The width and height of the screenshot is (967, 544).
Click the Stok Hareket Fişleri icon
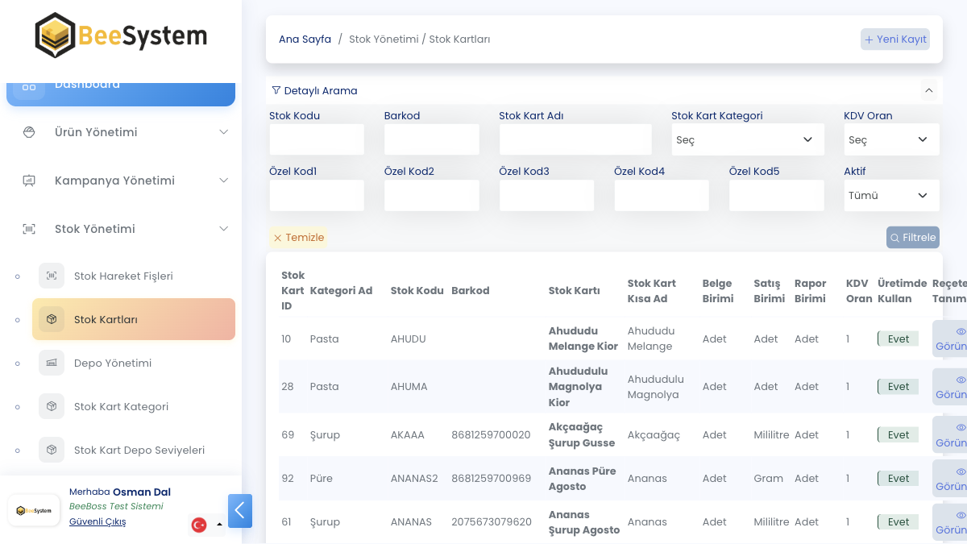pyautogui.click(x=52, y=276)
